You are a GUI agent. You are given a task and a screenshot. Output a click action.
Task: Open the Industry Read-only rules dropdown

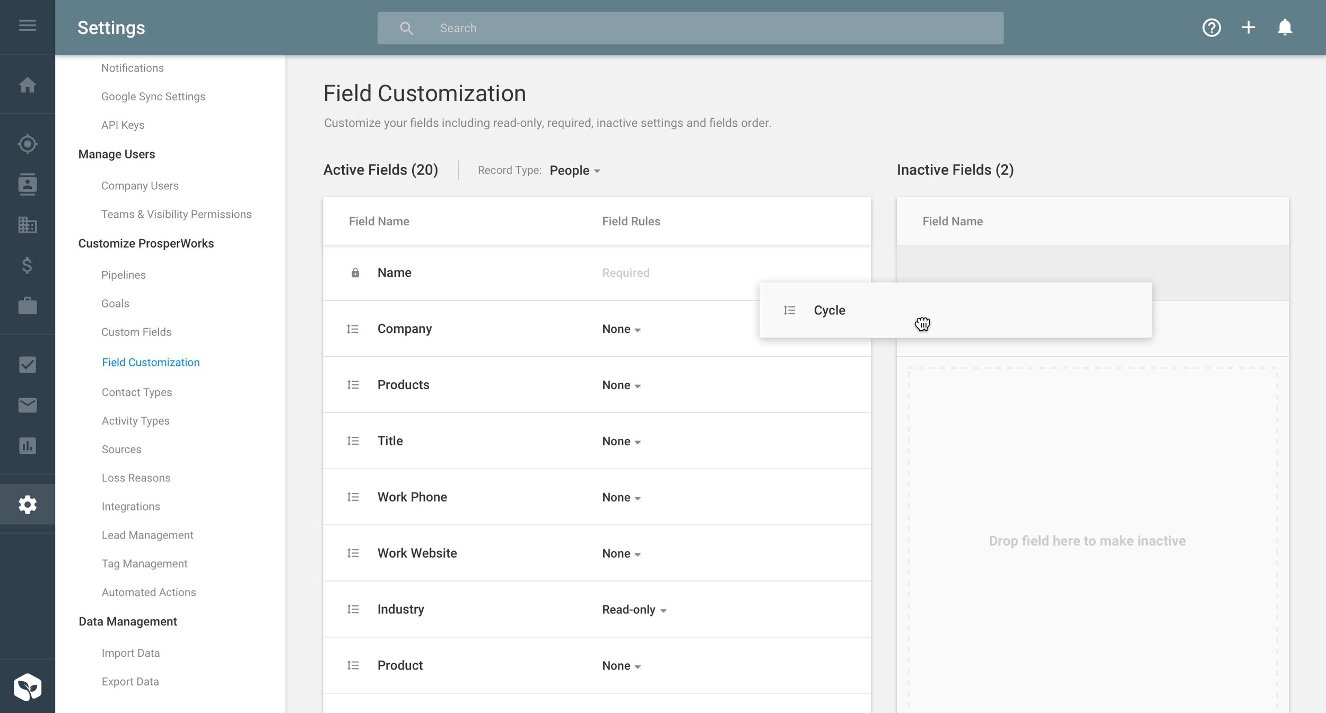pos(634,610)
